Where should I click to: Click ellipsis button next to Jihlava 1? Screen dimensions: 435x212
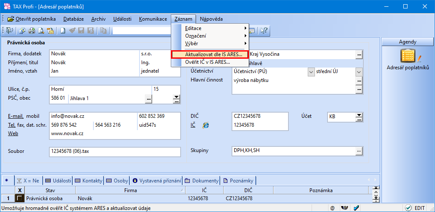(149, 99)
